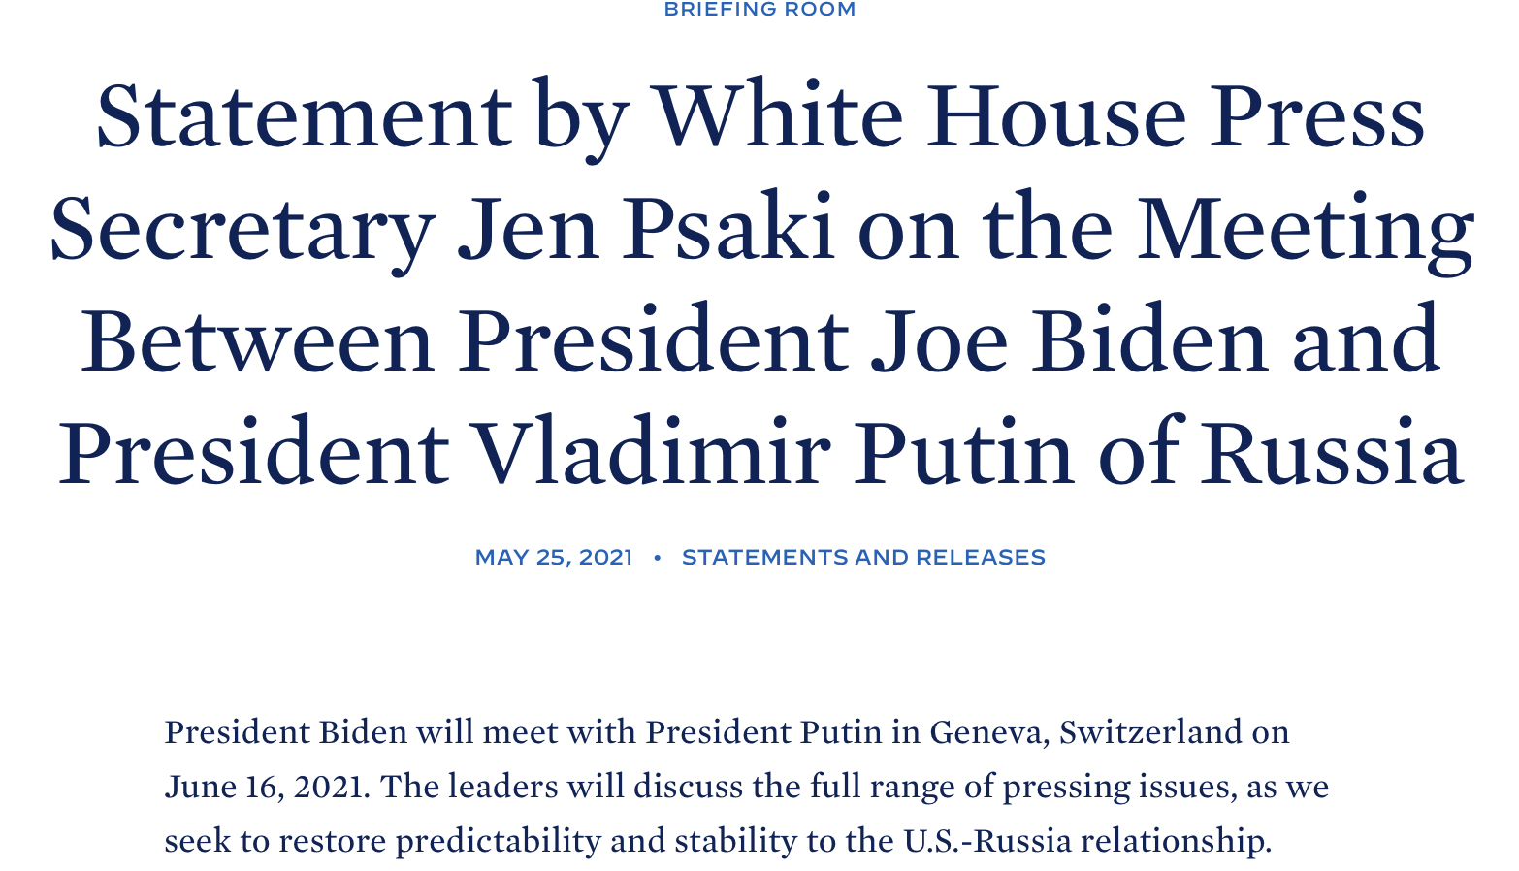
Task: Click "Vladimir Putin" in the headline
Action: (x=774, y=452)
